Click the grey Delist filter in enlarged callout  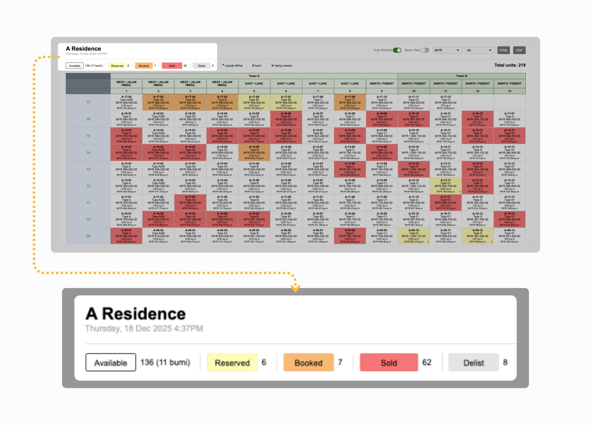(x=474, y=363)
